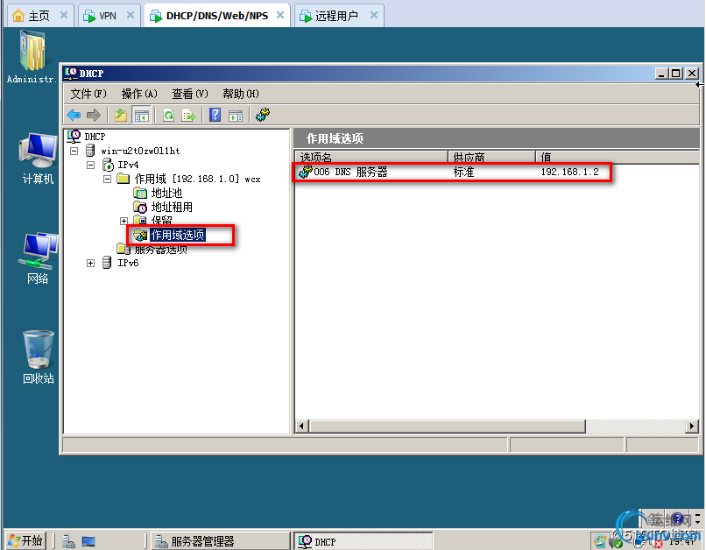
Task: Expand the 保留 reservations node
Action: [x=124, y=221]
